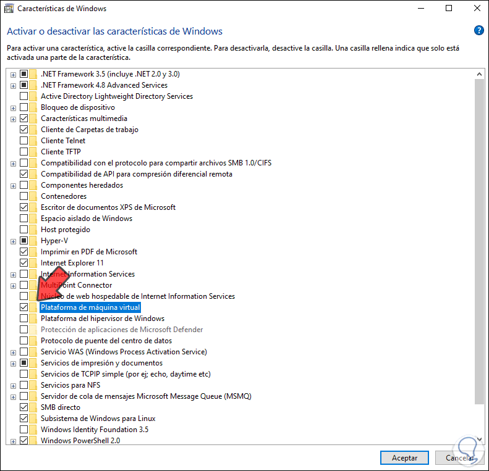Viewport: 489px width, 471px height.
Task: Expand Servicios para NFS node
Action: pyautogui.click(x=13, y=386)
